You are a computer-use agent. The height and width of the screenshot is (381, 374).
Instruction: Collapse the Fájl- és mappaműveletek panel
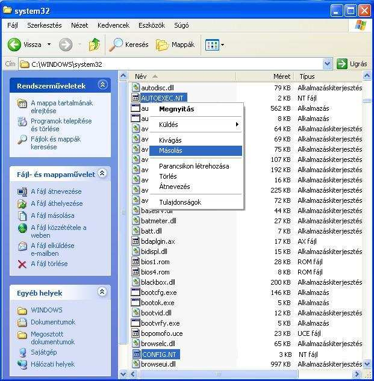point(102,173)
